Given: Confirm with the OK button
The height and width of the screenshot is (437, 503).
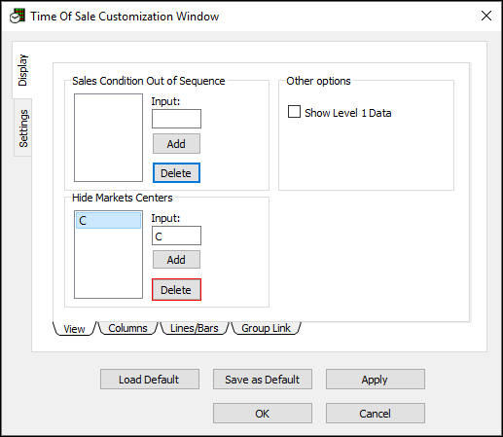Looking at the screenshot, I should pos(263,414).
